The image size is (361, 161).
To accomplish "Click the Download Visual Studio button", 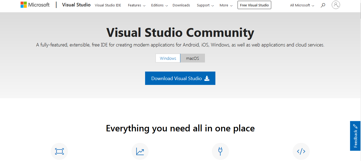I will pos(180,78).
